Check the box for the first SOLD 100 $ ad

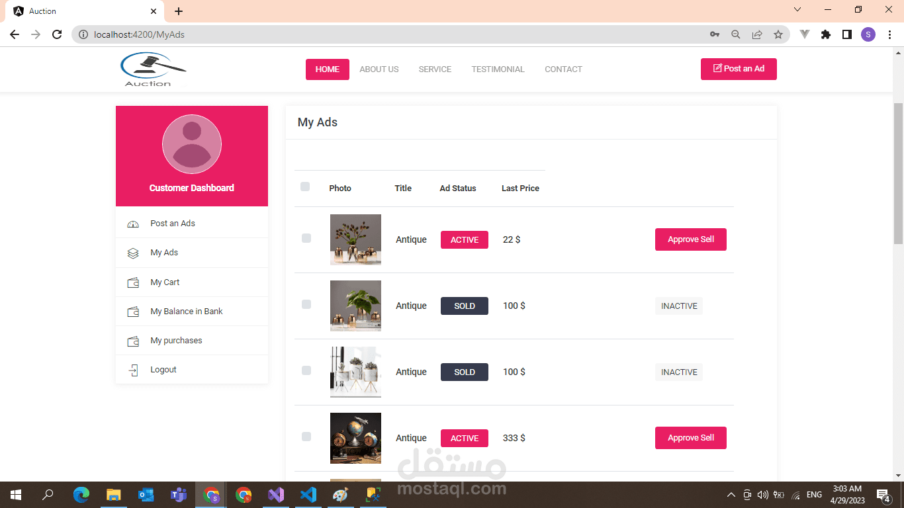pyautogui.click(x=306, y=304)
